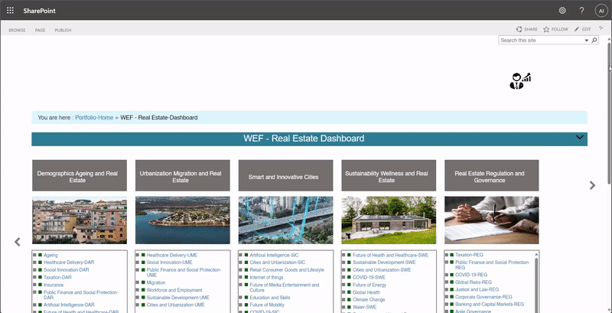Click the Follow star icon

[546, 29]
